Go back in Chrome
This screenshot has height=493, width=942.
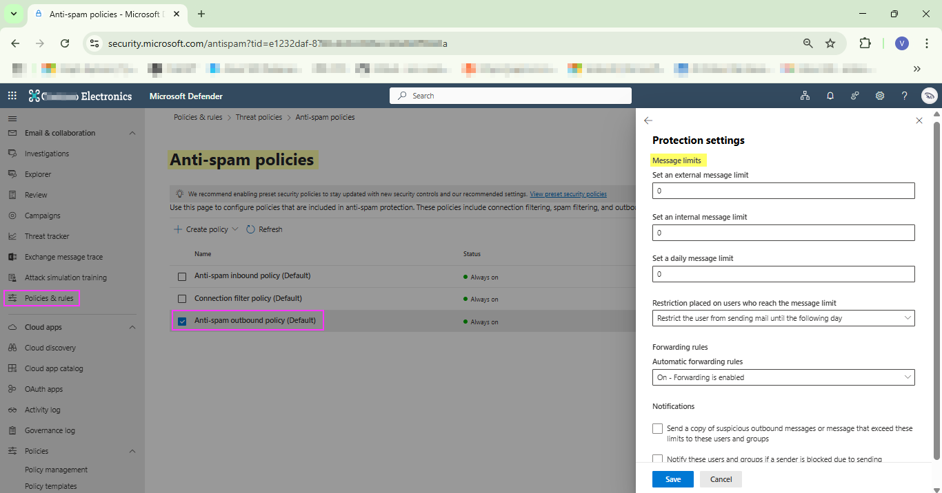(15, 43)
